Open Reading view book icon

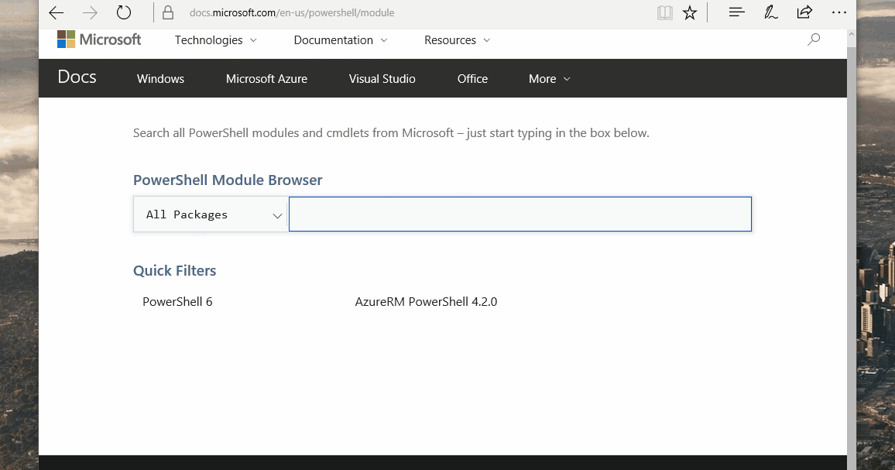tap(664, 13)
